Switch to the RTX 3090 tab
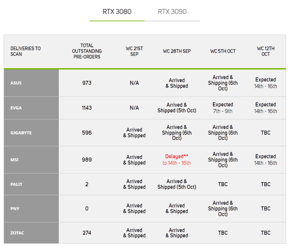The width and height of the screenshot is (294, 248). (x=172, y=12)
